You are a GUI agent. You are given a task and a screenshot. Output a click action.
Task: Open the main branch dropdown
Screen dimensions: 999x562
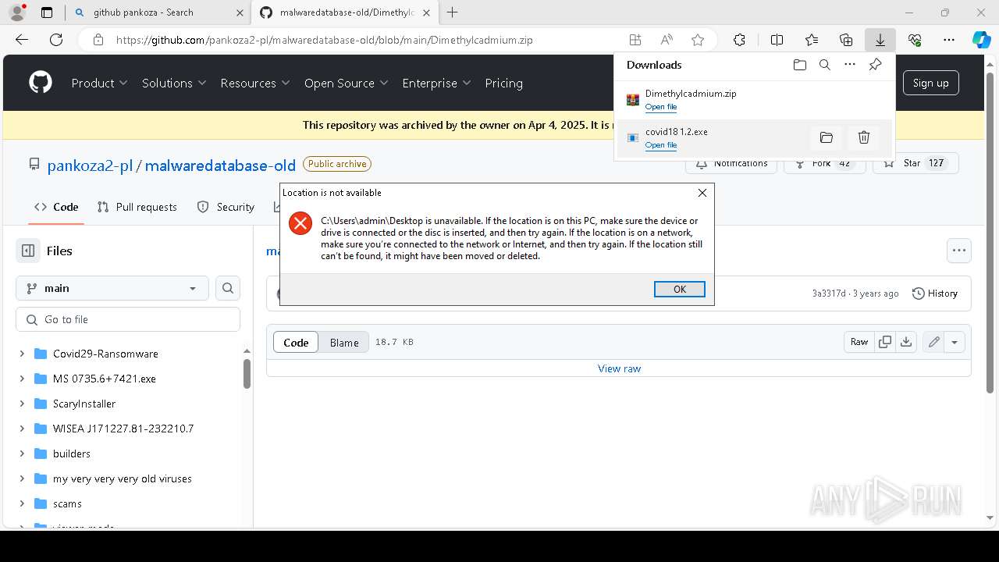click(x=112, y=288)
